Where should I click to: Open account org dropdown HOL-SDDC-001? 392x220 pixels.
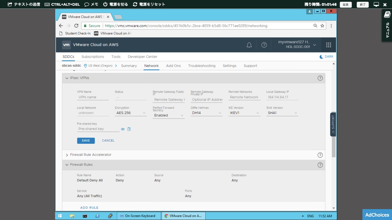pyautogui.click(x=297, y=45)
